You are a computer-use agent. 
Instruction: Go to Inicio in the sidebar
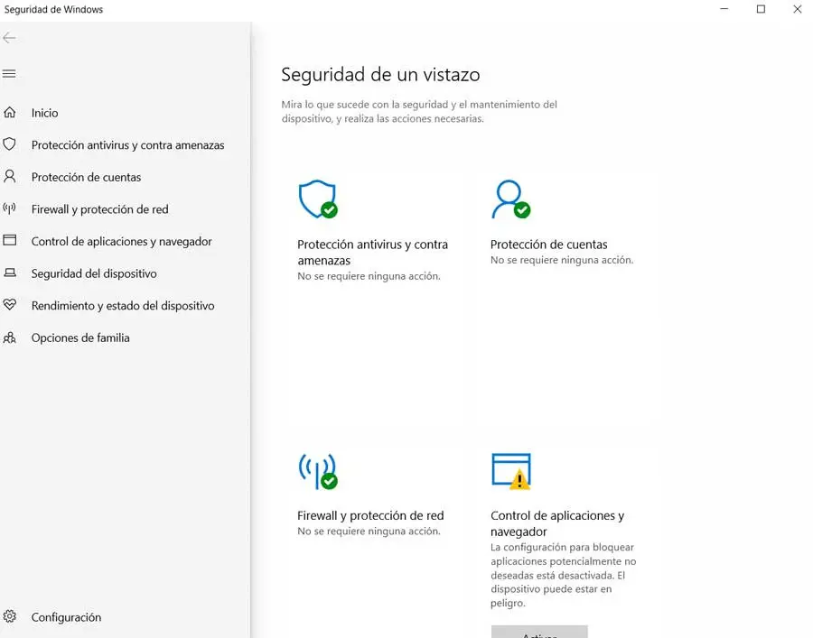[x=44, y=113]
